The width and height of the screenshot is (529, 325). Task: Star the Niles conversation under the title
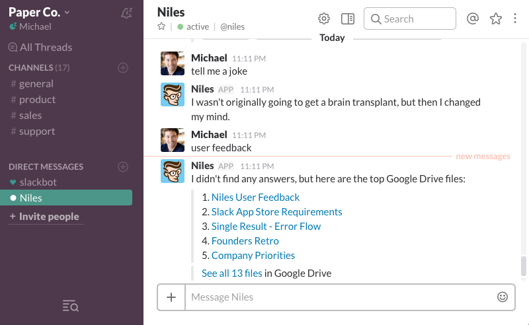(161, 26)
